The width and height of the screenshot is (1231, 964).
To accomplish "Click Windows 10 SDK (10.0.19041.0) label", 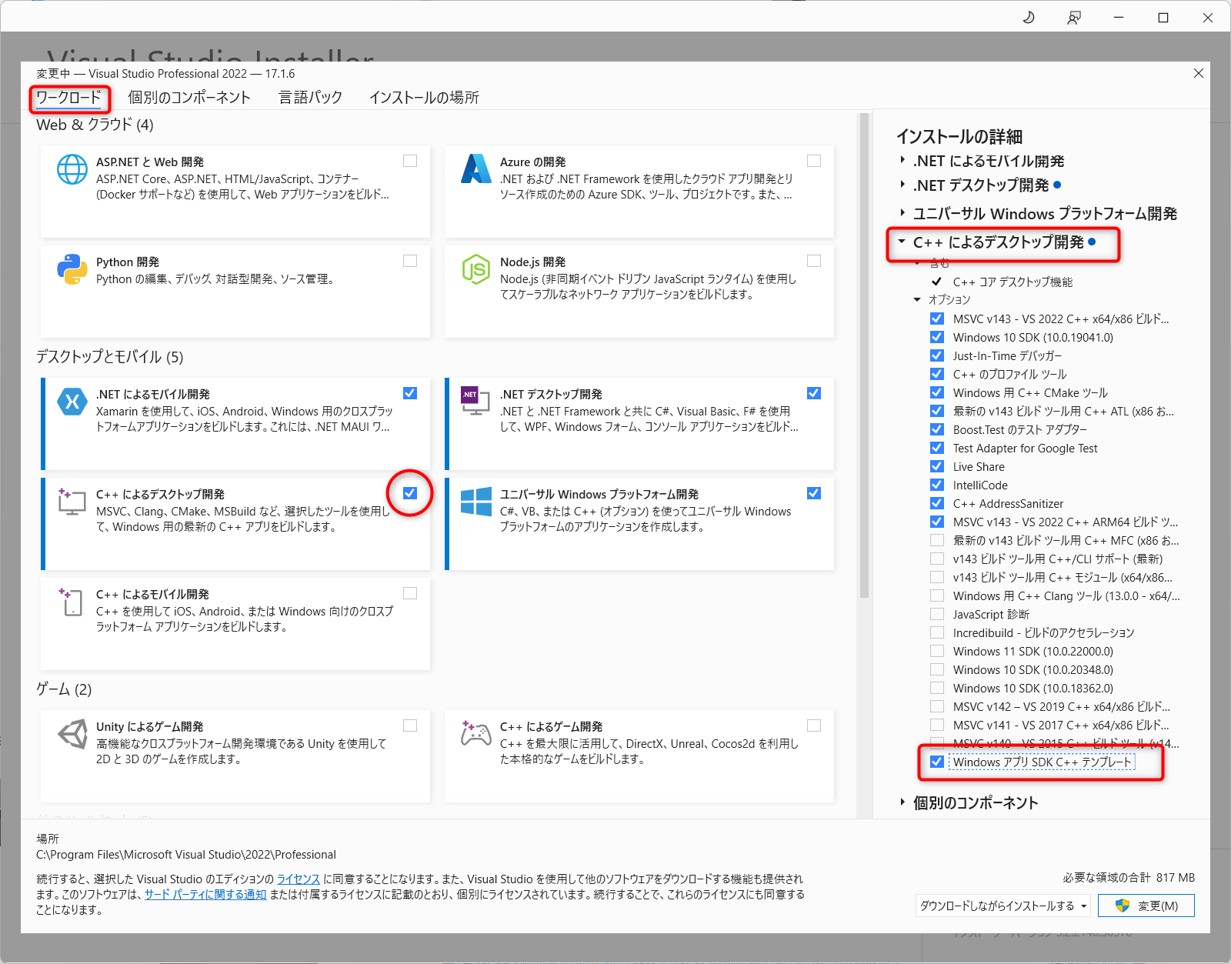I will [1033, 337].
